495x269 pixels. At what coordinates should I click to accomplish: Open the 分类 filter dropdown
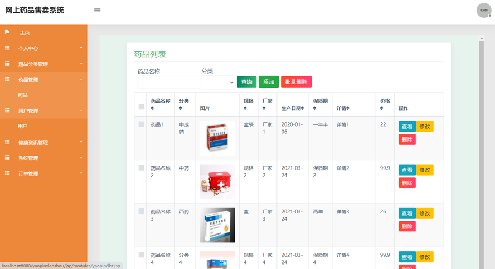click(219, 82)
